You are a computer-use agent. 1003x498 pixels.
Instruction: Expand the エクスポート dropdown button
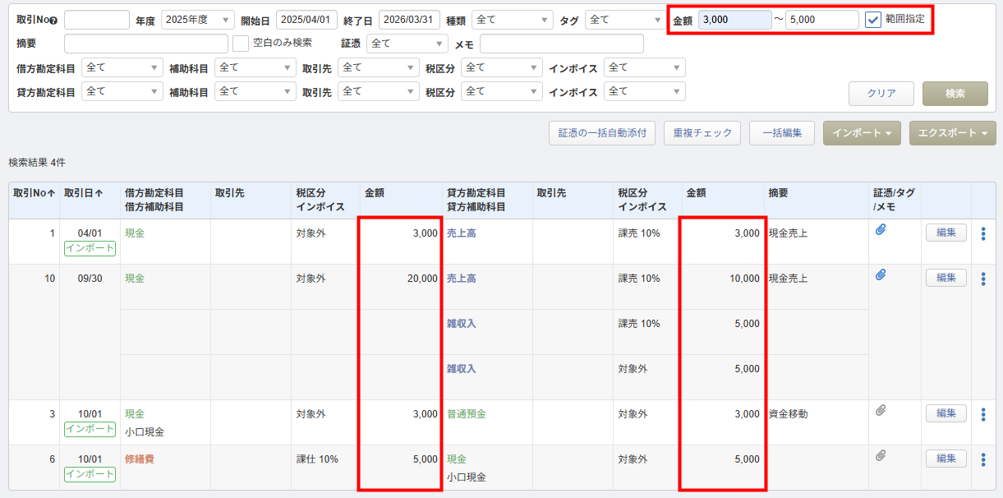[953, 133]
